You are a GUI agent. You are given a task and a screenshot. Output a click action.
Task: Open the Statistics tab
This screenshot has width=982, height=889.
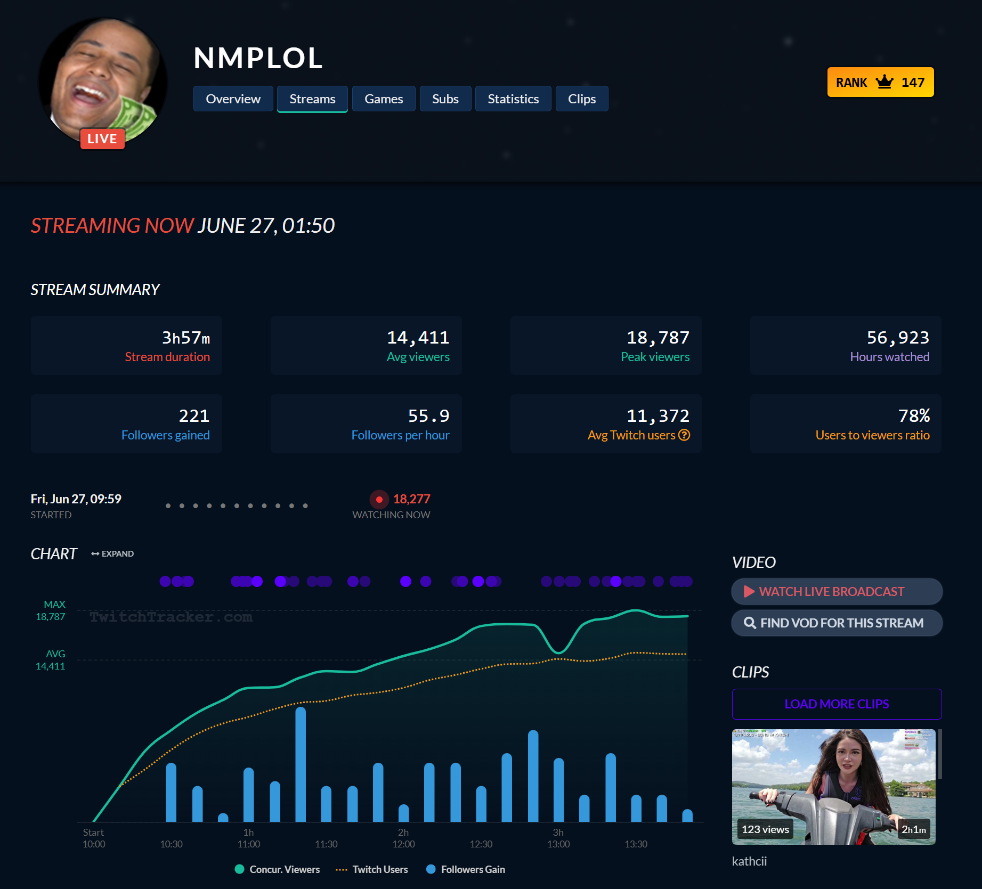(x=513, y=99)
